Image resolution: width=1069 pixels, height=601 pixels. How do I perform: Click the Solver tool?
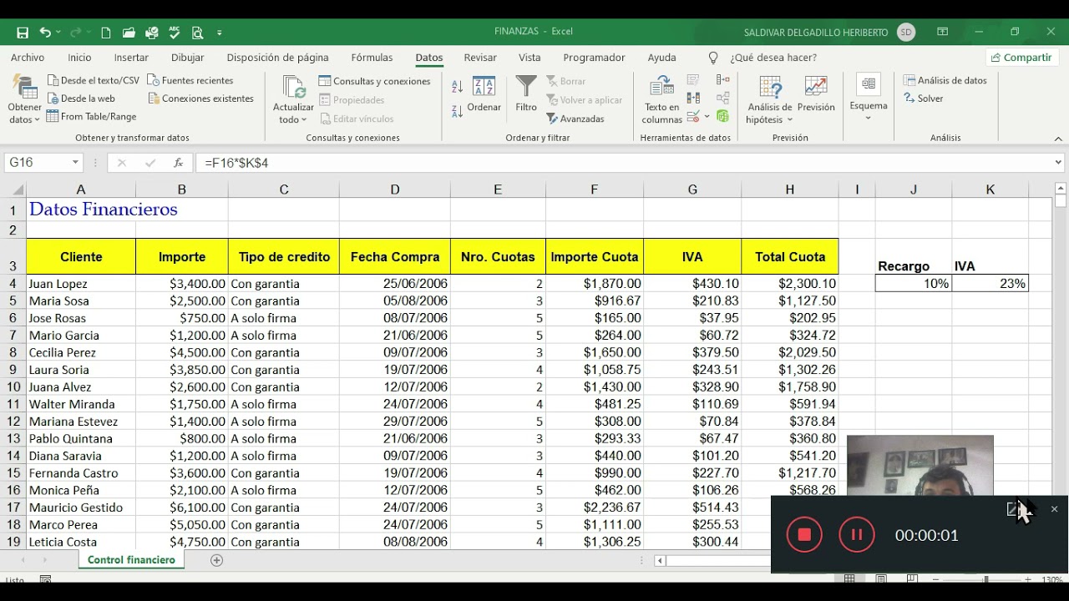click(x=924, y=98)
